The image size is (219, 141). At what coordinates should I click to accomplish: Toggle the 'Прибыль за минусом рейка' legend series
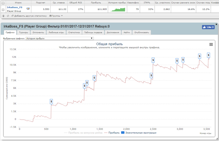[x=83, y=133]
